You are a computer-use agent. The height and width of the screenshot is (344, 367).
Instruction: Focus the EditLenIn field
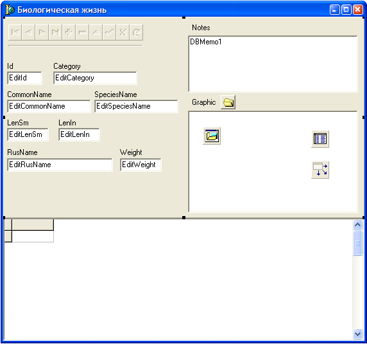tap(79, 134)
